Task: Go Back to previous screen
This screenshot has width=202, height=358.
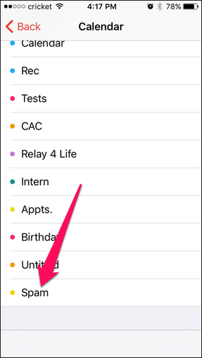Action: tap(23, 27)
